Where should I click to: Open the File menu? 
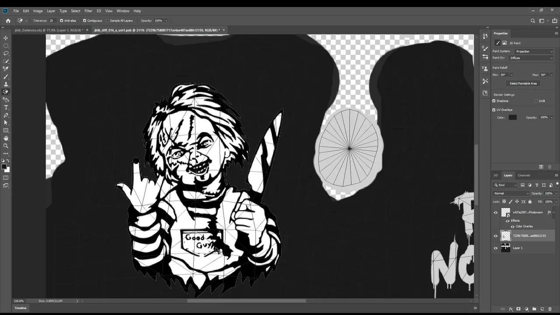pos(16,11)
